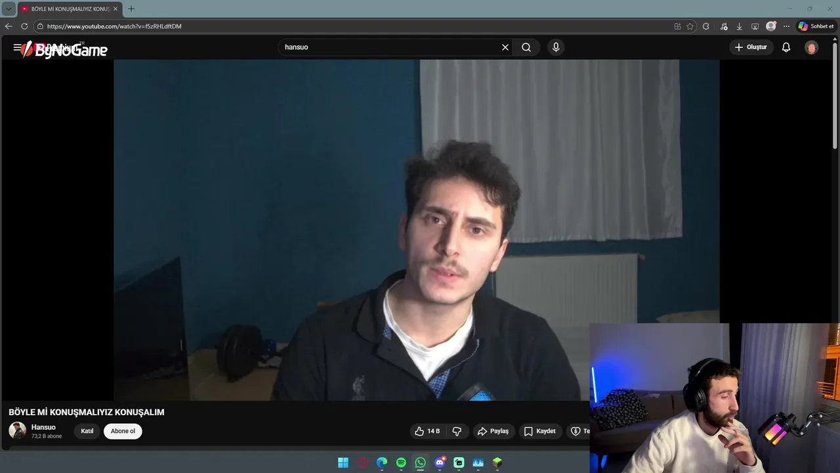840x473 pixels.
Task: Open the apps icon in address bar
Action: [677, 26]
